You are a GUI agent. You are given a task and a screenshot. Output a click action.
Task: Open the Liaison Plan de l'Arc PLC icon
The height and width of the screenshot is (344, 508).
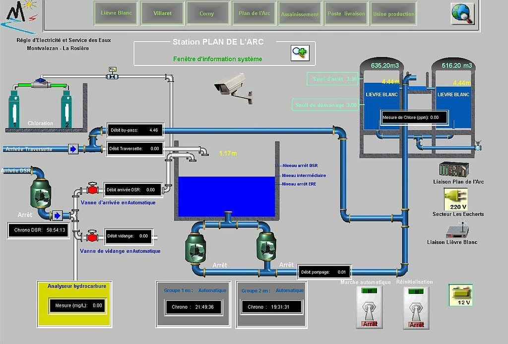pos(454,170)
